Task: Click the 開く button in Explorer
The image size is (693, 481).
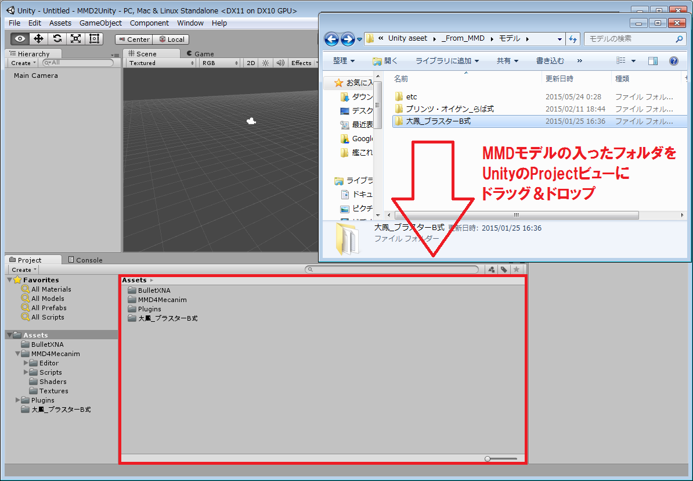Action: (385, 60)
